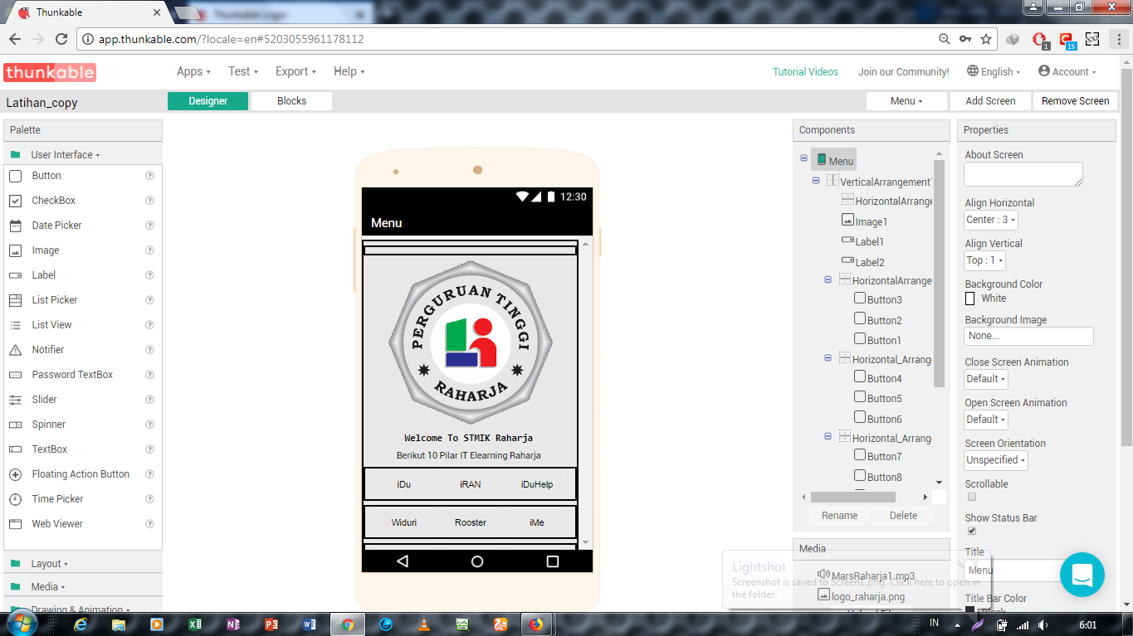1133x636 pixels.
Task: Click the Floating Action Button palette icon
Action: click(x=15, y=474)
